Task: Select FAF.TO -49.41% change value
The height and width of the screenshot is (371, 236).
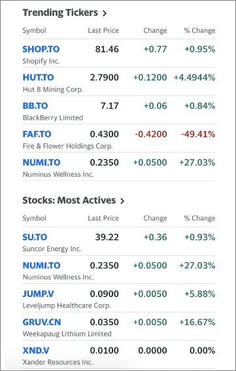Action: tap(198, 134)
